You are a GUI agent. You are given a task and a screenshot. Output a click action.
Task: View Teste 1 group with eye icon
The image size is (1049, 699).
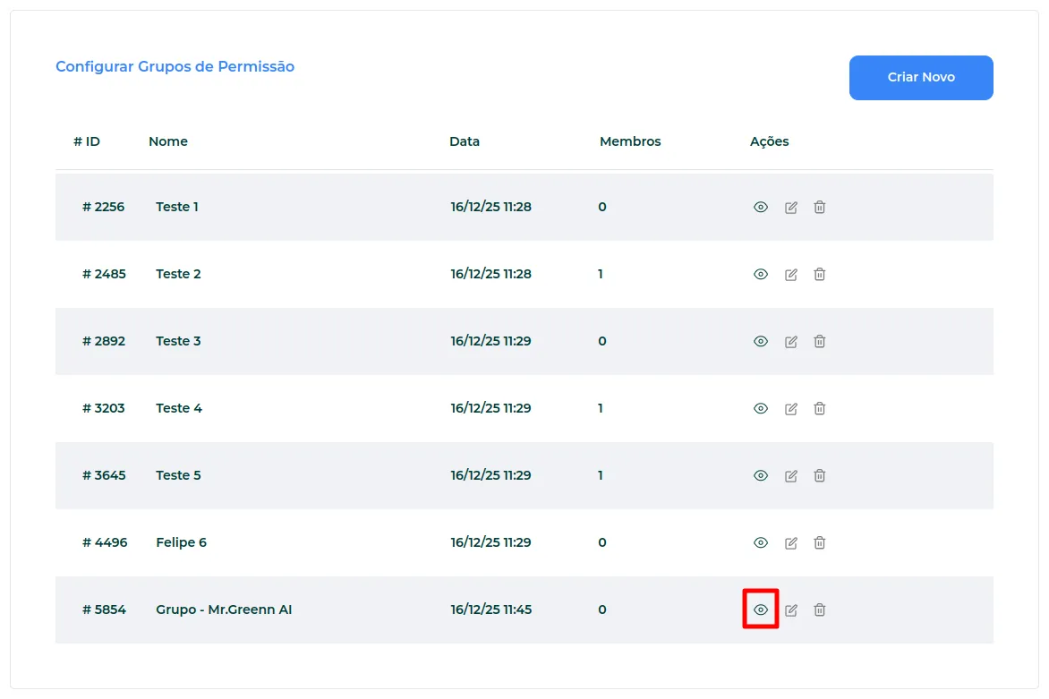761,208
